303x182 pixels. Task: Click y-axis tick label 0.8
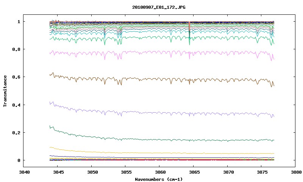pyautogui.click(x=16, y=49)
